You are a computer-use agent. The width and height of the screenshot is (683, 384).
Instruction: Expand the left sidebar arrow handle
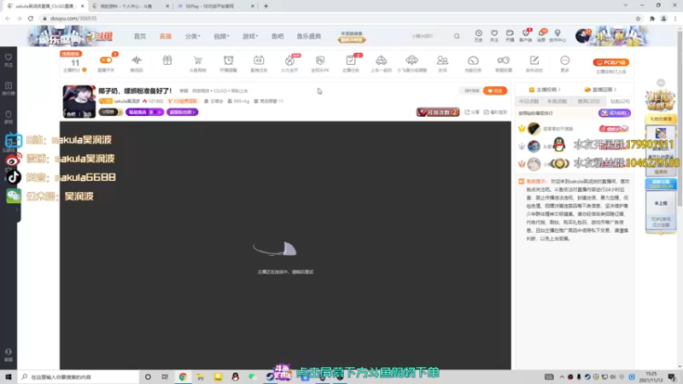[17, 210]
